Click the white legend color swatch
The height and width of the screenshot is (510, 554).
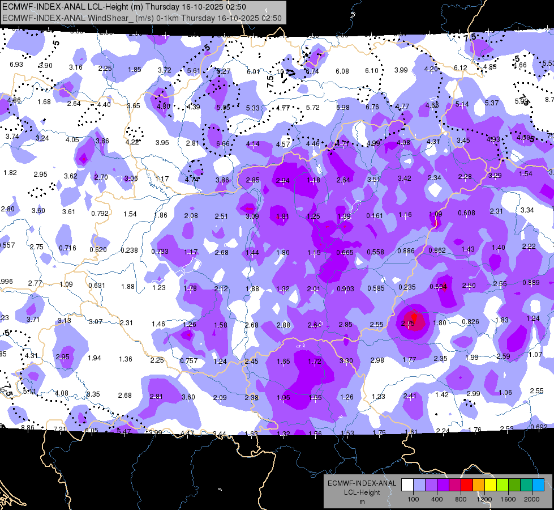407,485
